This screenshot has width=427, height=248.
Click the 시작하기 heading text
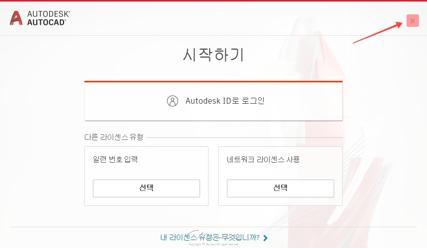213,55
